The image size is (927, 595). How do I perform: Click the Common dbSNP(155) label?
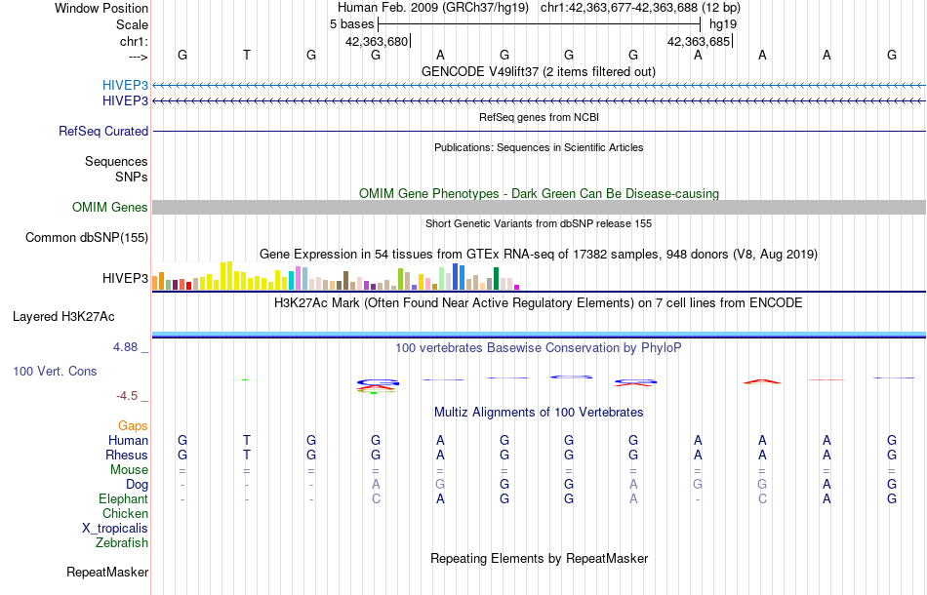point(87,238)
